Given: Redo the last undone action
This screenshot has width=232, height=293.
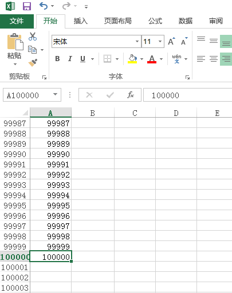Looking at the screenshot, I should [x=66, y=6].
